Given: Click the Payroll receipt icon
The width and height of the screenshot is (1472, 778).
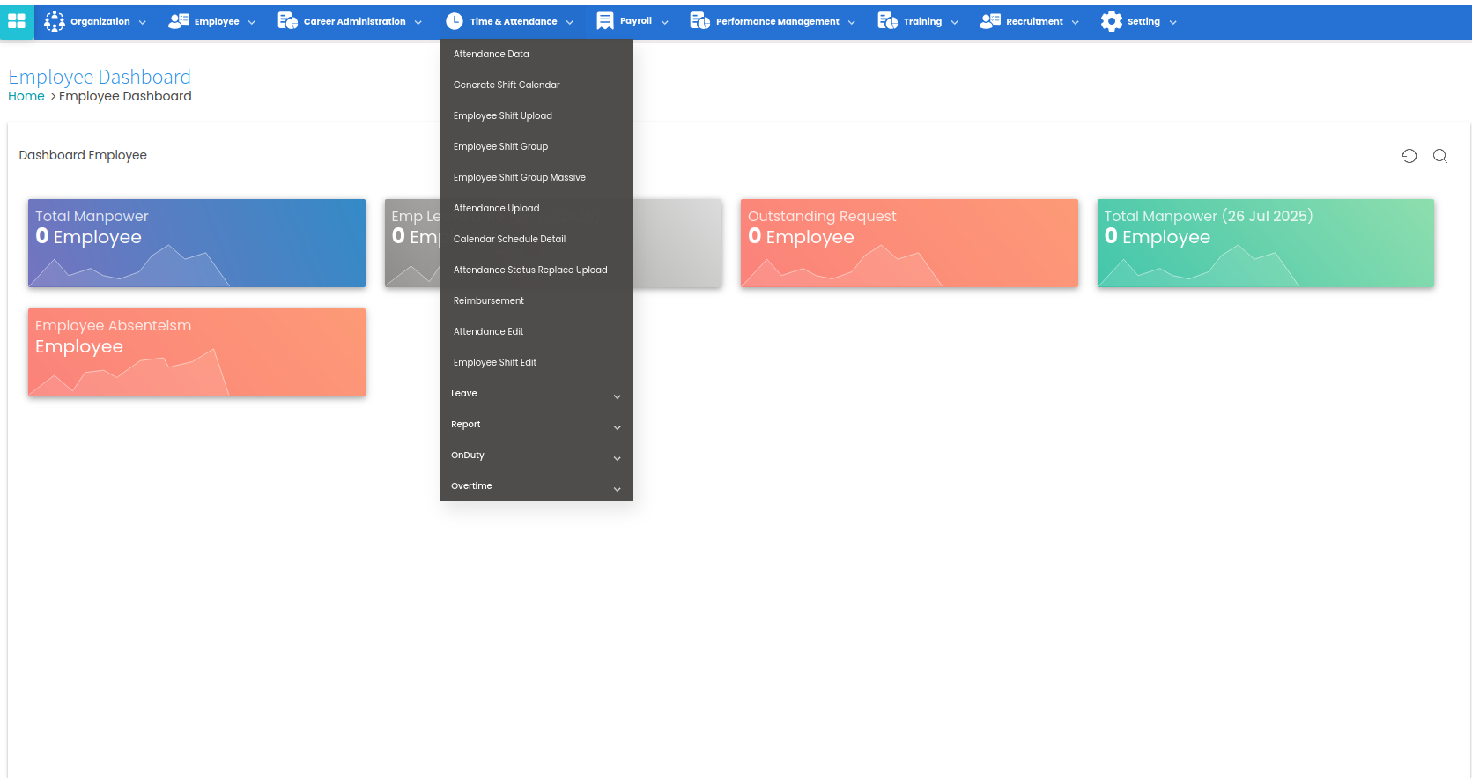Looking at the screenshot, I should [x=605, y=21].
